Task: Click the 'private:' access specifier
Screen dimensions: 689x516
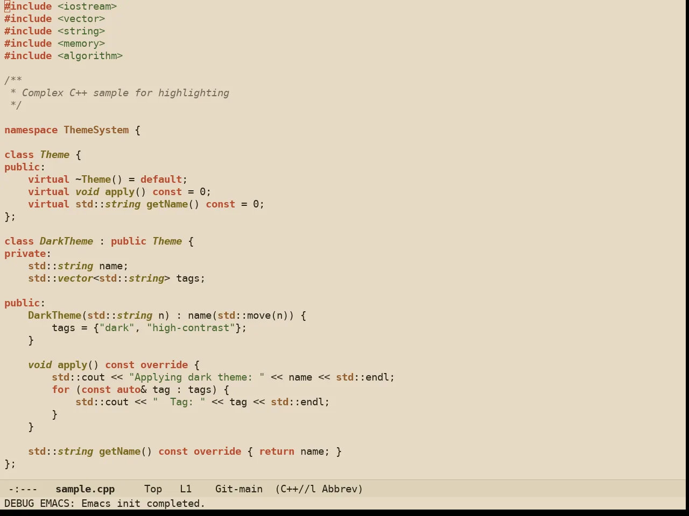Action: coord(28,254)
